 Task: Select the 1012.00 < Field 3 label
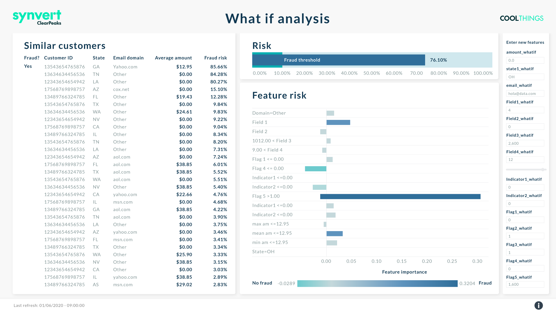272,141
